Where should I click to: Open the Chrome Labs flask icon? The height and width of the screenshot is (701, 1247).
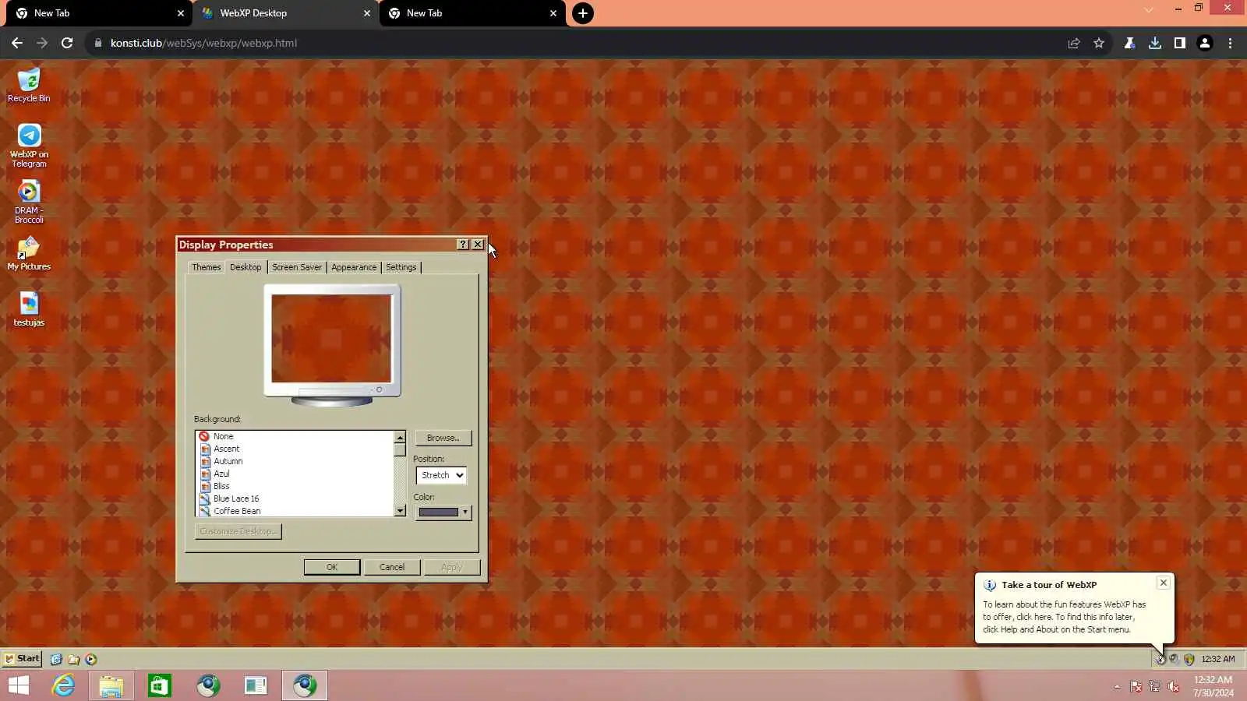coord(1129,43)
